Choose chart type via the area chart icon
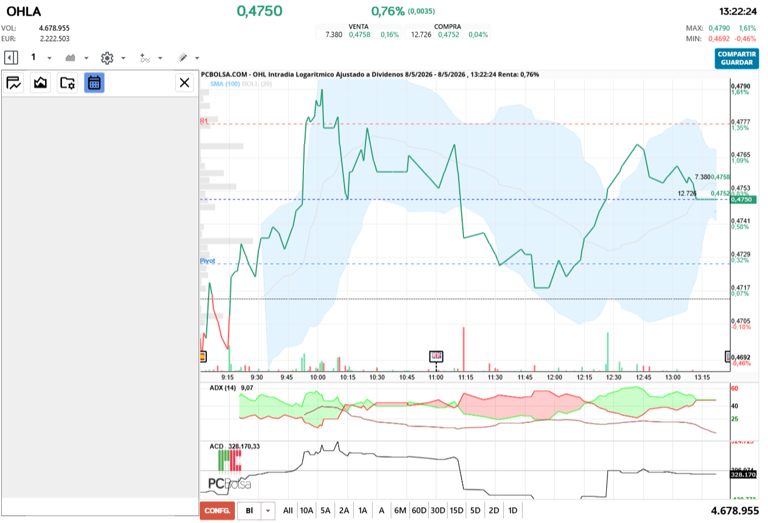 pyautogui.click(x=71, y=57)
